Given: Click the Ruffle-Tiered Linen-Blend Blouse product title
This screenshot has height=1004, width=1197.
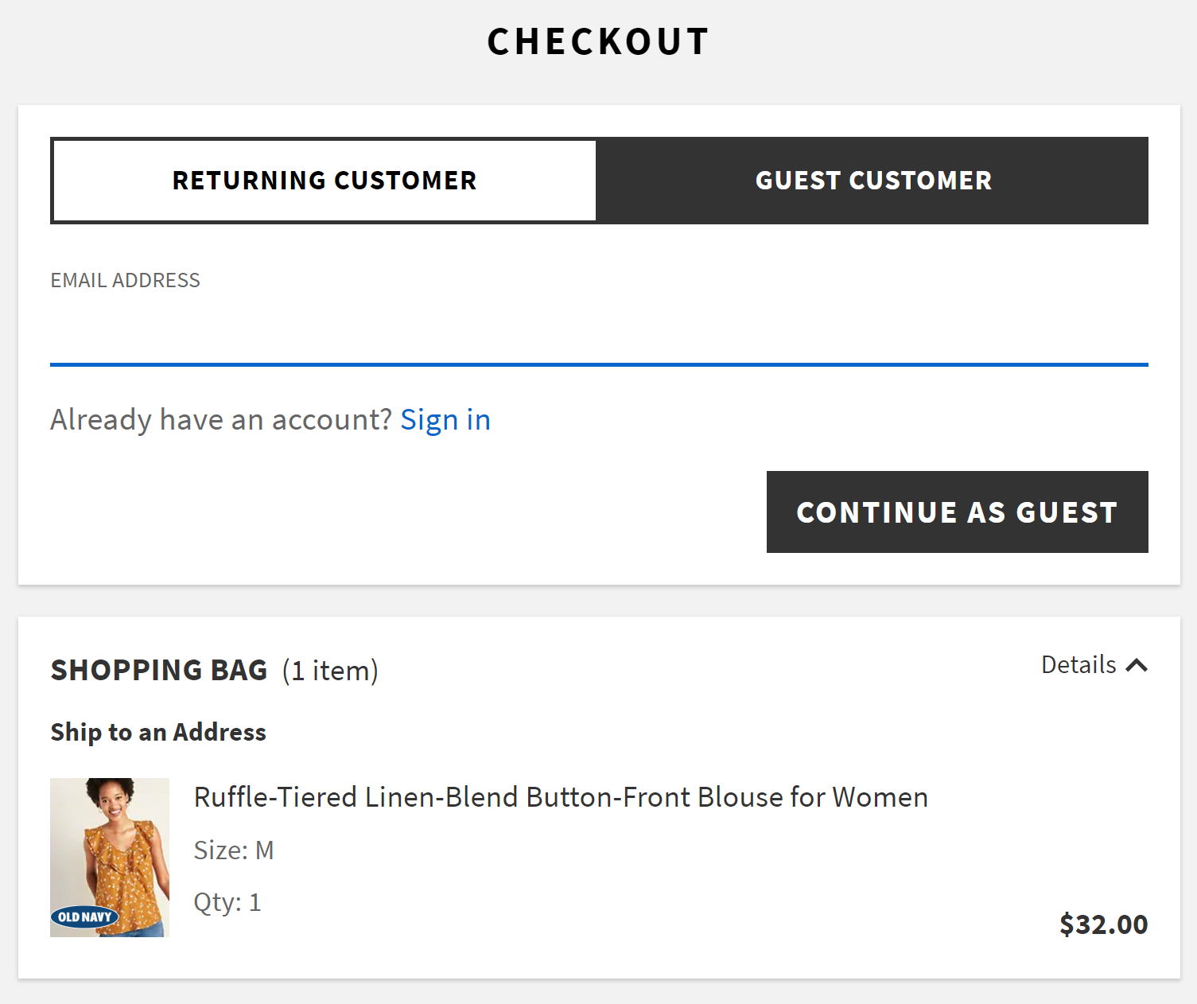Looking at the screenshot, I should [561, 797].
